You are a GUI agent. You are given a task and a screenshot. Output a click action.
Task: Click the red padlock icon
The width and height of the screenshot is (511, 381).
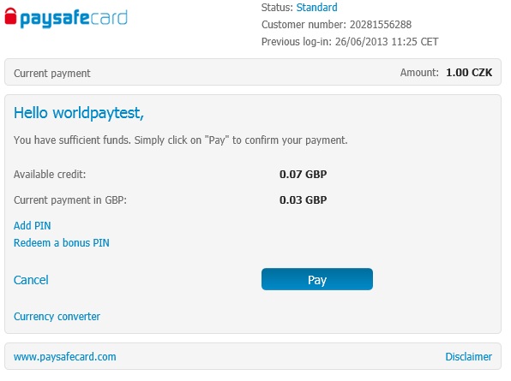point(10,16)
